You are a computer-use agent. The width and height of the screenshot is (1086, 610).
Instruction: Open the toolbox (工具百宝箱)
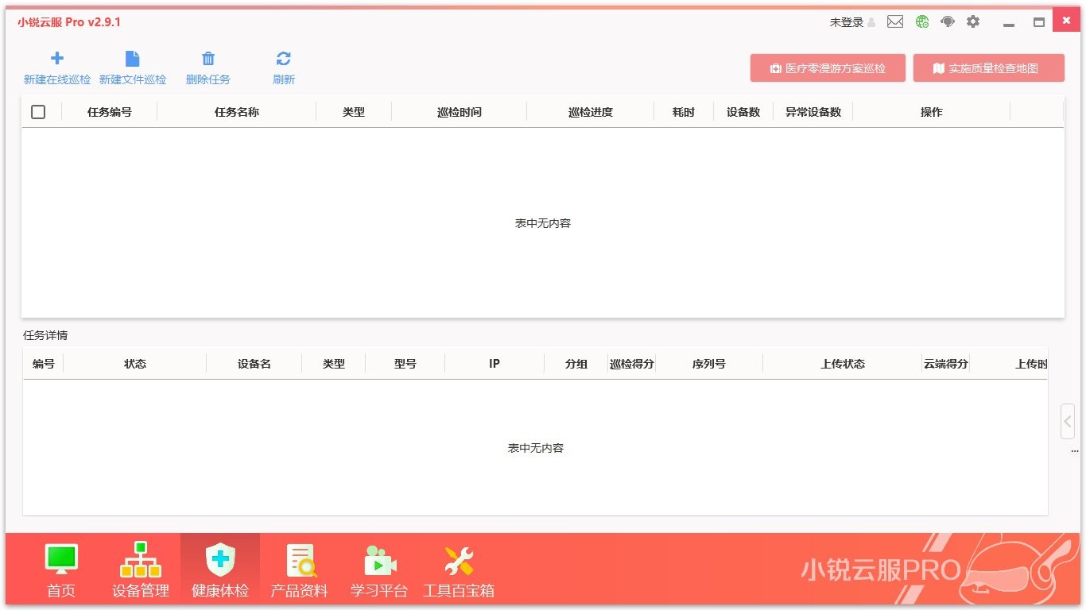pyautogui.click(x=458, y=567)
